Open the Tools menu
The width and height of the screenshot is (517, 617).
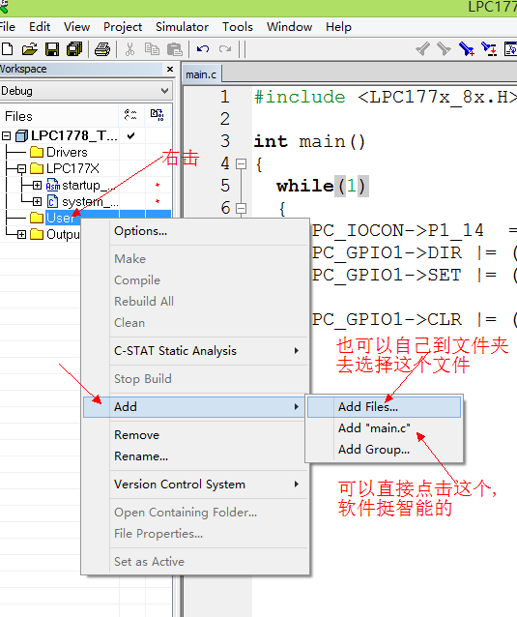pos(238,27)
